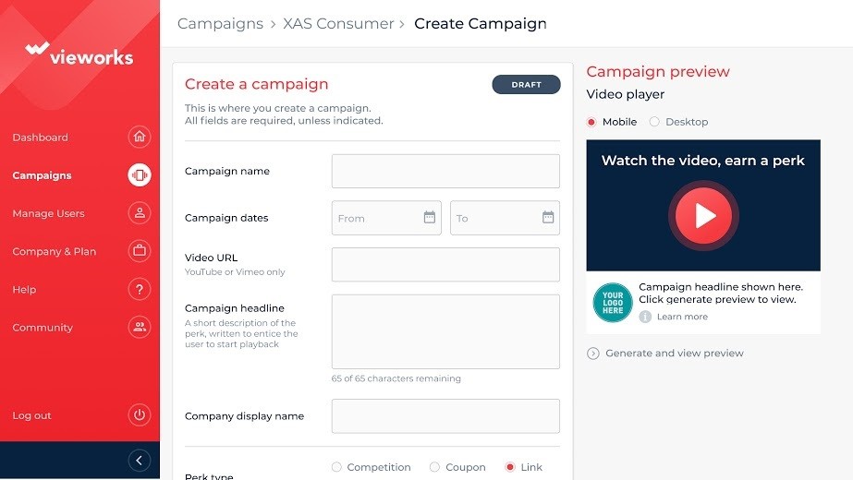Open Manage Users person icon
Image resolution: width=853 pixels, height=480 pixels.
pyautogui.click(x=140, y=213)
